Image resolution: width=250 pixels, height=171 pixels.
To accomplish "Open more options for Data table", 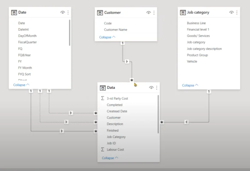I will click(157, 88).
